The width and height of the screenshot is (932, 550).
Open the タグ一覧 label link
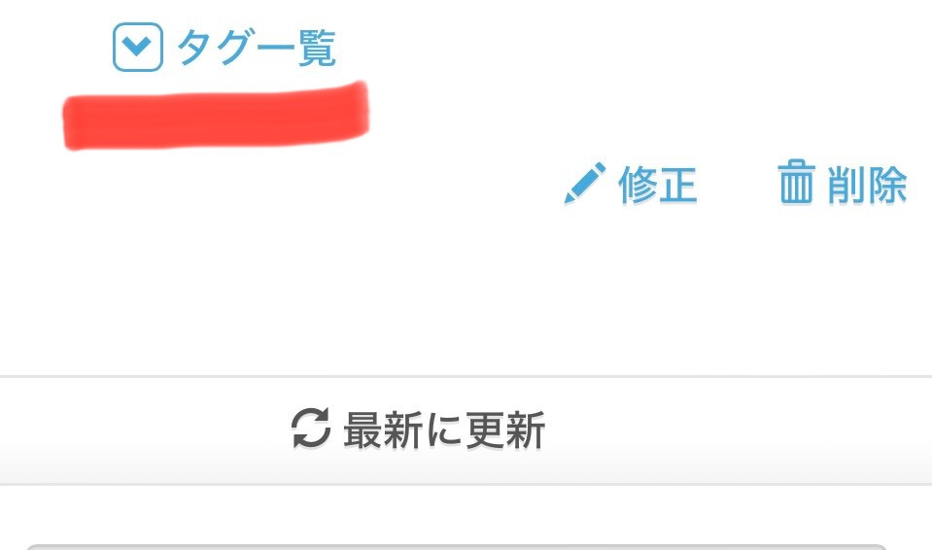[257, 48]
